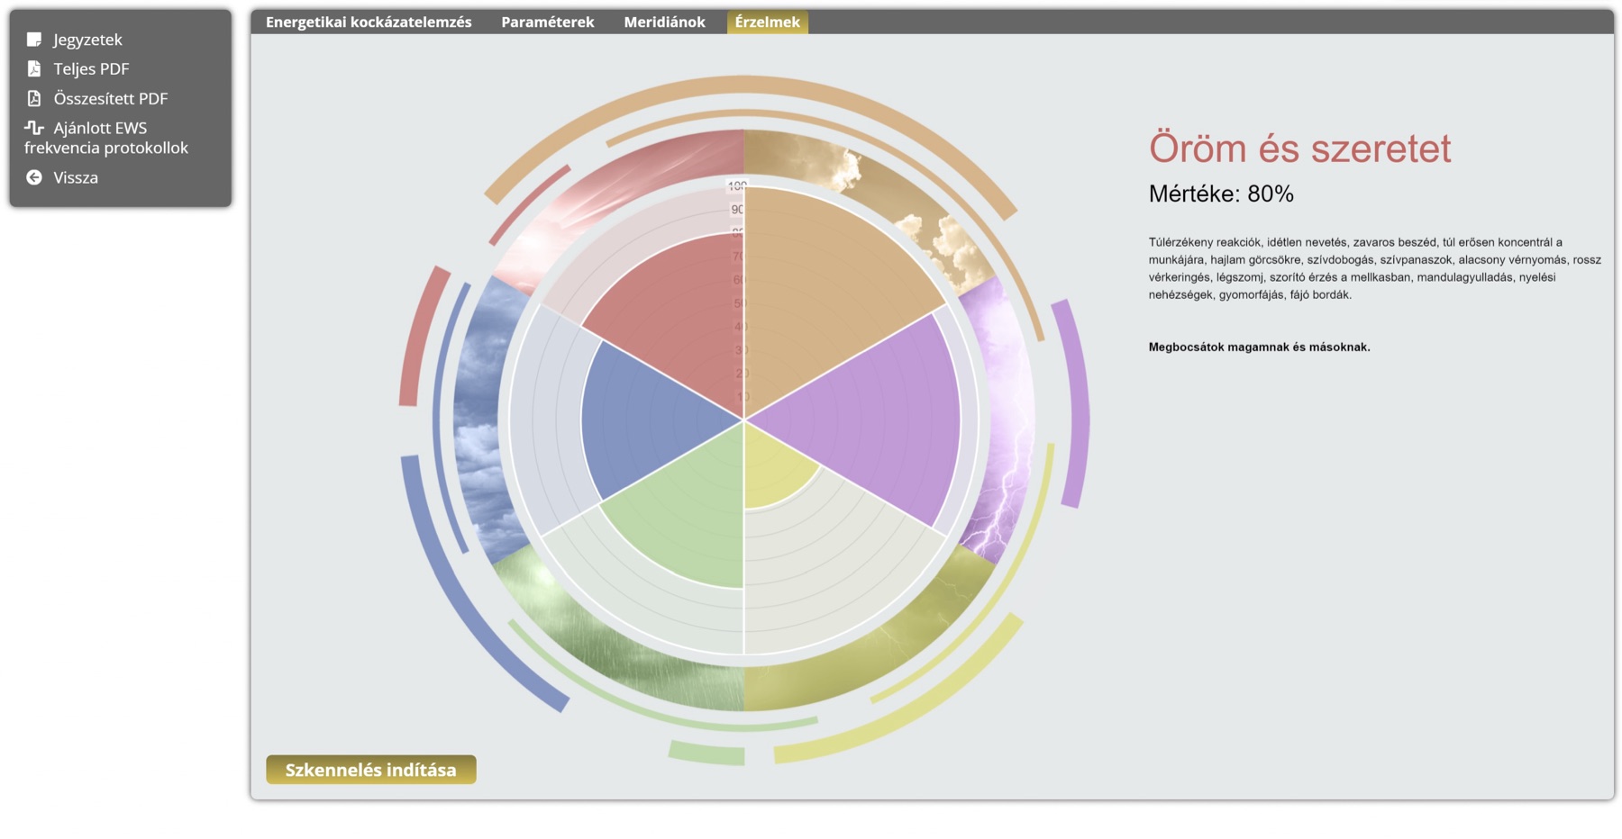1622x839 pixels.
Task: Open the Energetikai kockázatelemzés tab
Action: pyautogui.click(x=369, y=22)
